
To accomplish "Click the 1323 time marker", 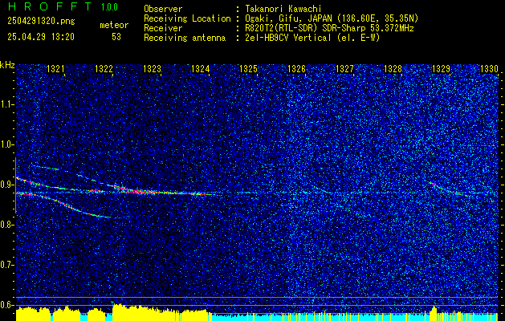I will [x=152, y=68].
